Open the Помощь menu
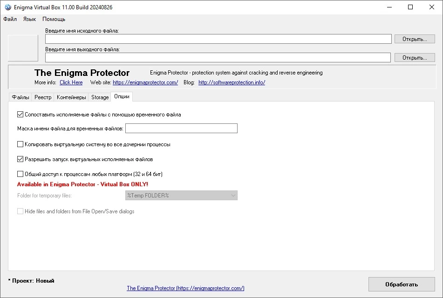The image size is (443, 298). pos(54,19)
